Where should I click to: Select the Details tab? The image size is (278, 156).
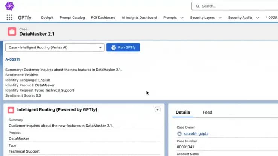183,112
